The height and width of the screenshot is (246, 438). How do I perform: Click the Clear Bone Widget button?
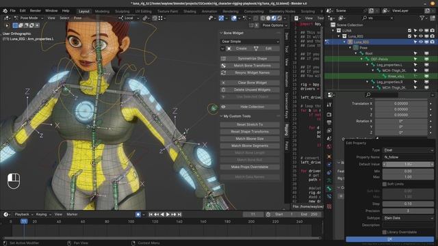(x=250, y=83)
